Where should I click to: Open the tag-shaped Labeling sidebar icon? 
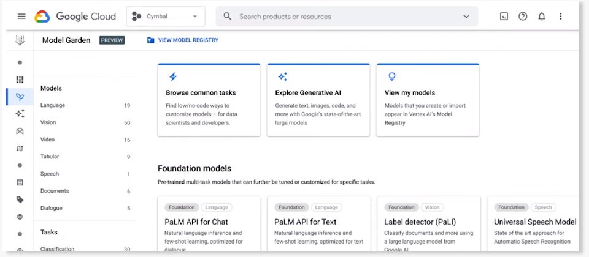[x=20, y=199]
